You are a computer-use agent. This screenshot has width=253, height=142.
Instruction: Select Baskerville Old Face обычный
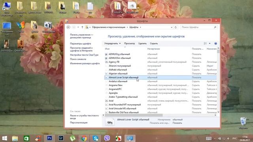(x=160, y=112)
